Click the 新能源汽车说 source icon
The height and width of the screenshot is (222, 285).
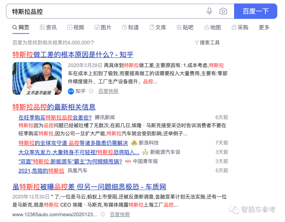click(x=145, y=152)
